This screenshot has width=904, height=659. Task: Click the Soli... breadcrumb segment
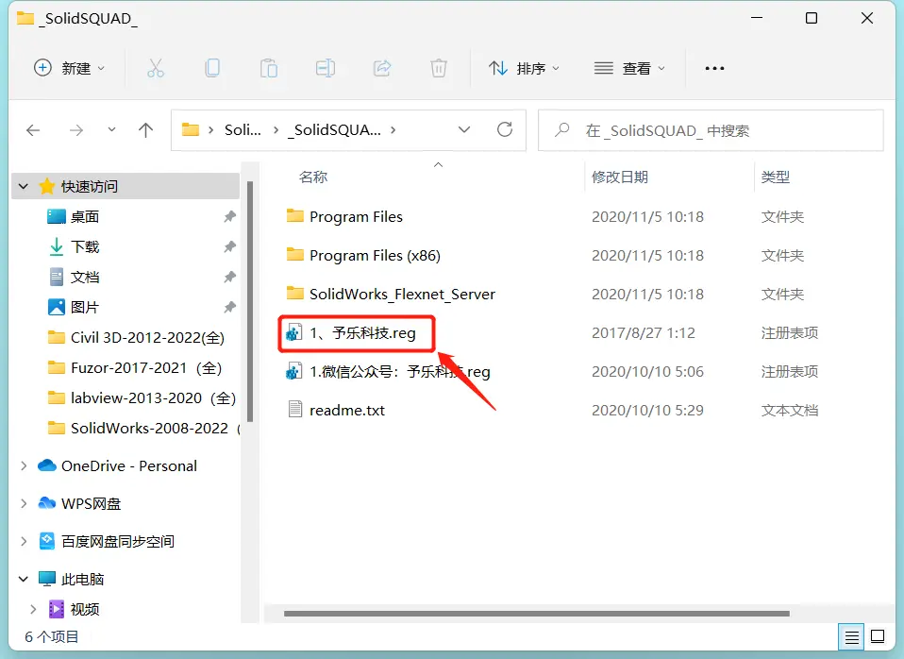pyautogui.click(x=243, y=130)
